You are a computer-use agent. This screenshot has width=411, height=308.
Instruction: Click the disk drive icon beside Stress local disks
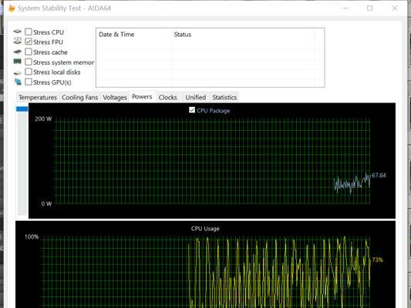pyautogui.click(x=17, y=72)
